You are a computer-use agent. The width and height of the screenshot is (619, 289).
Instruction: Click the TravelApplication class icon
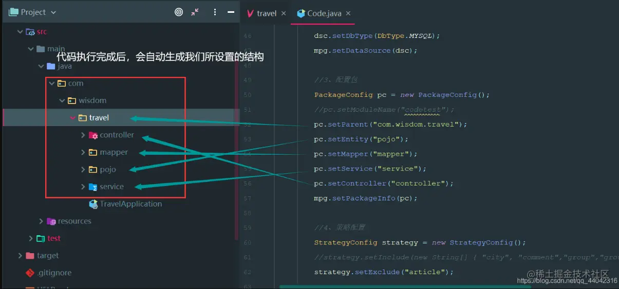(93, 204)
